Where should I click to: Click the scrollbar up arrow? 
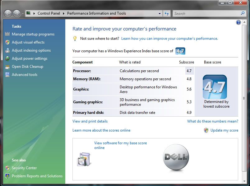[244, 22]
